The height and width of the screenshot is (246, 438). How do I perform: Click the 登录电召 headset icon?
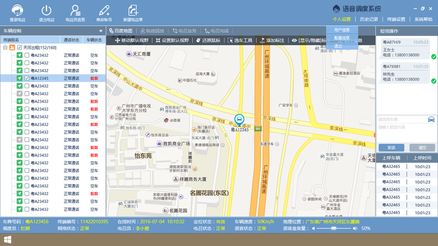pos(17,11)
